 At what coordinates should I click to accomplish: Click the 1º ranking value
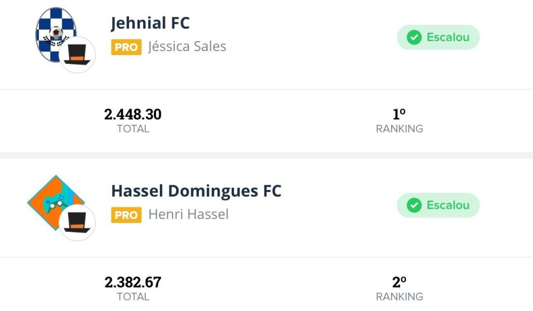coord(399,114)
